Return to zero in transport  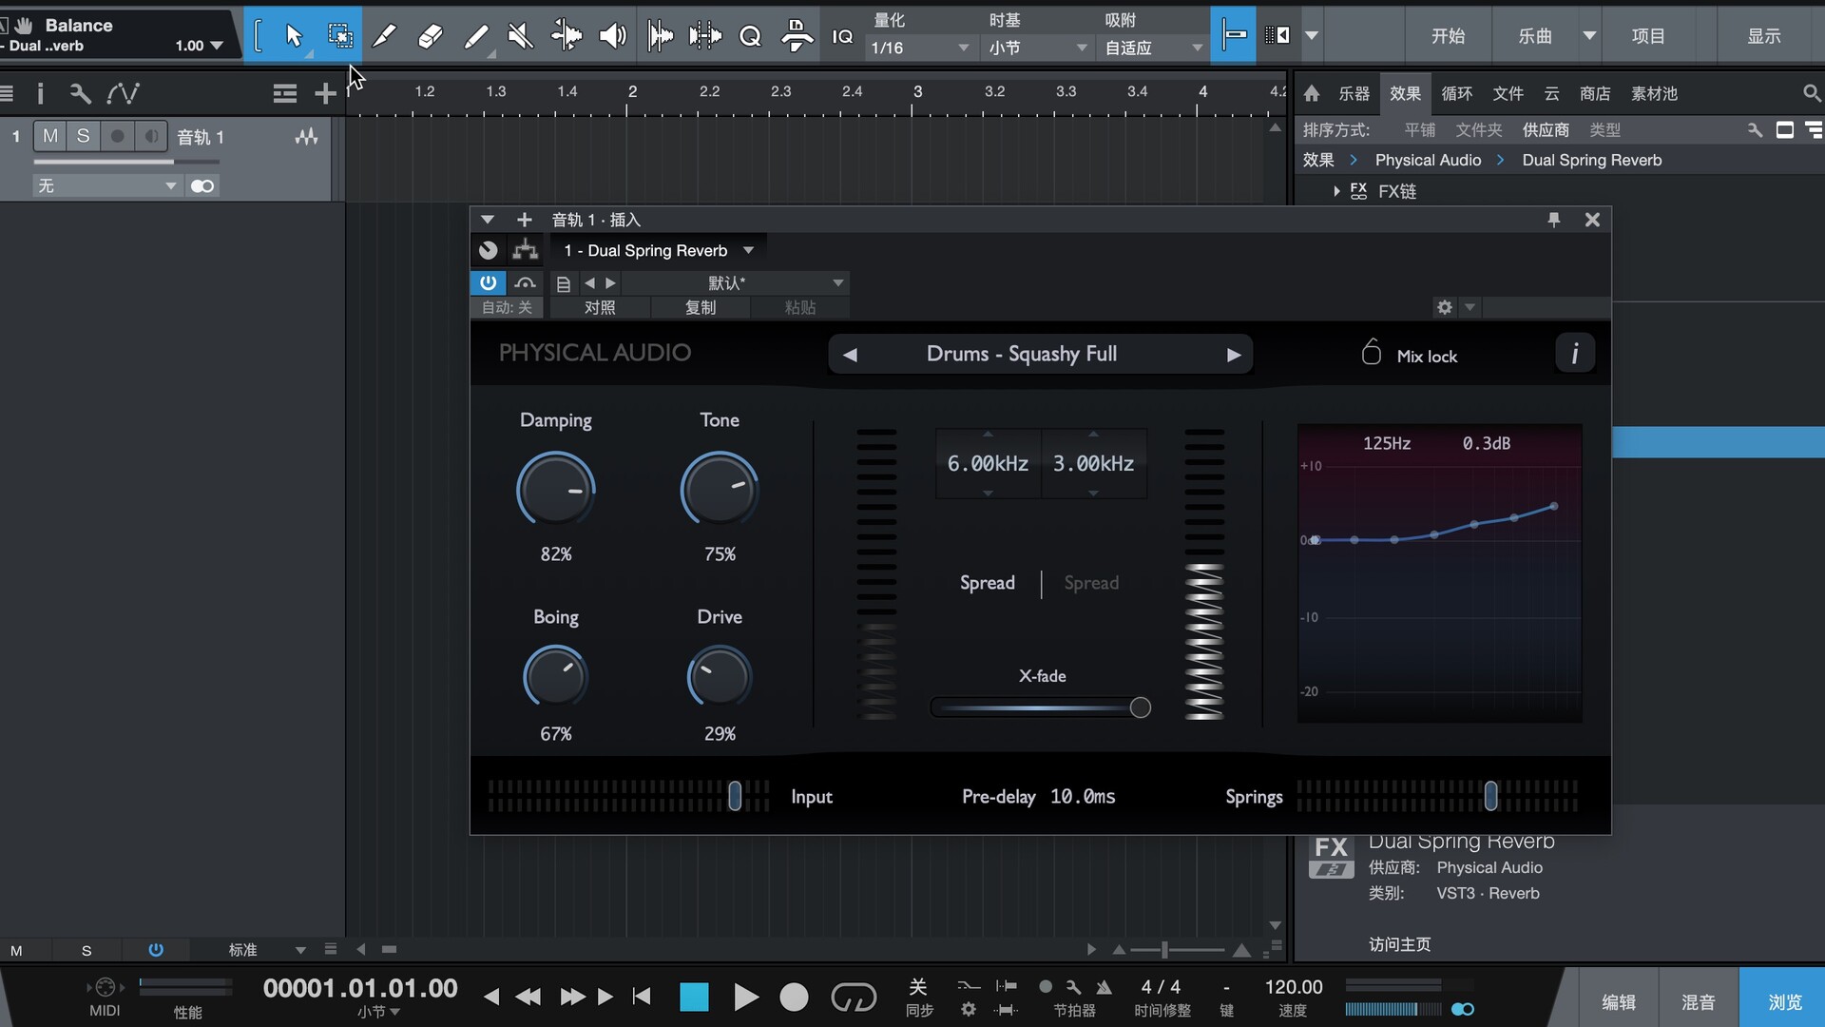tap(642, 997)
